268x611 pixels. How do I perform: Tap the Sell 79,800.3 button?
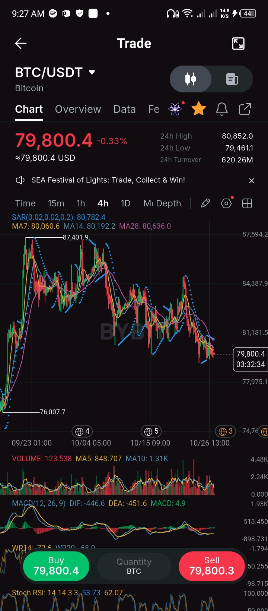coord(212,566)
